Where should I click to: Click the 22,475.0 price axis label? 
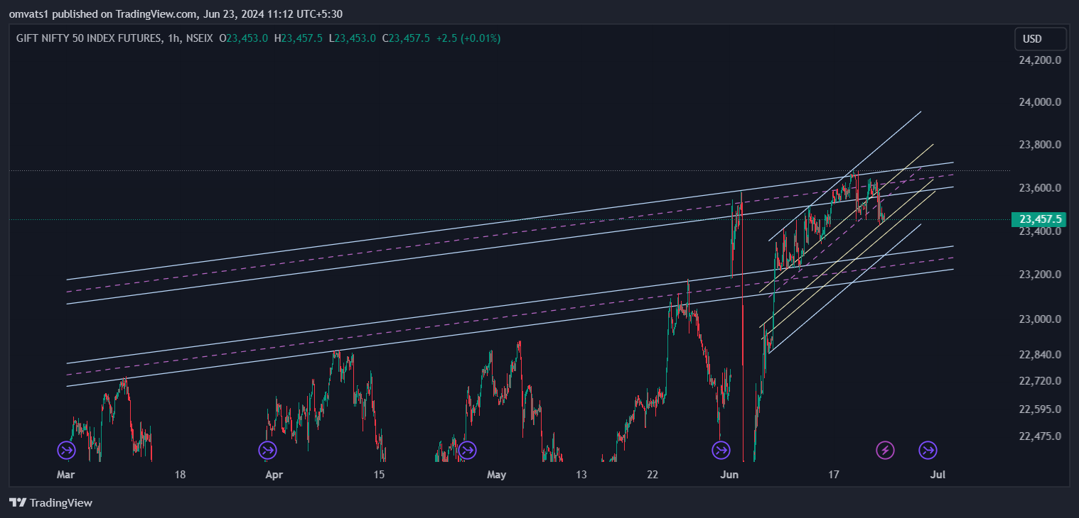click(1040, 436)
